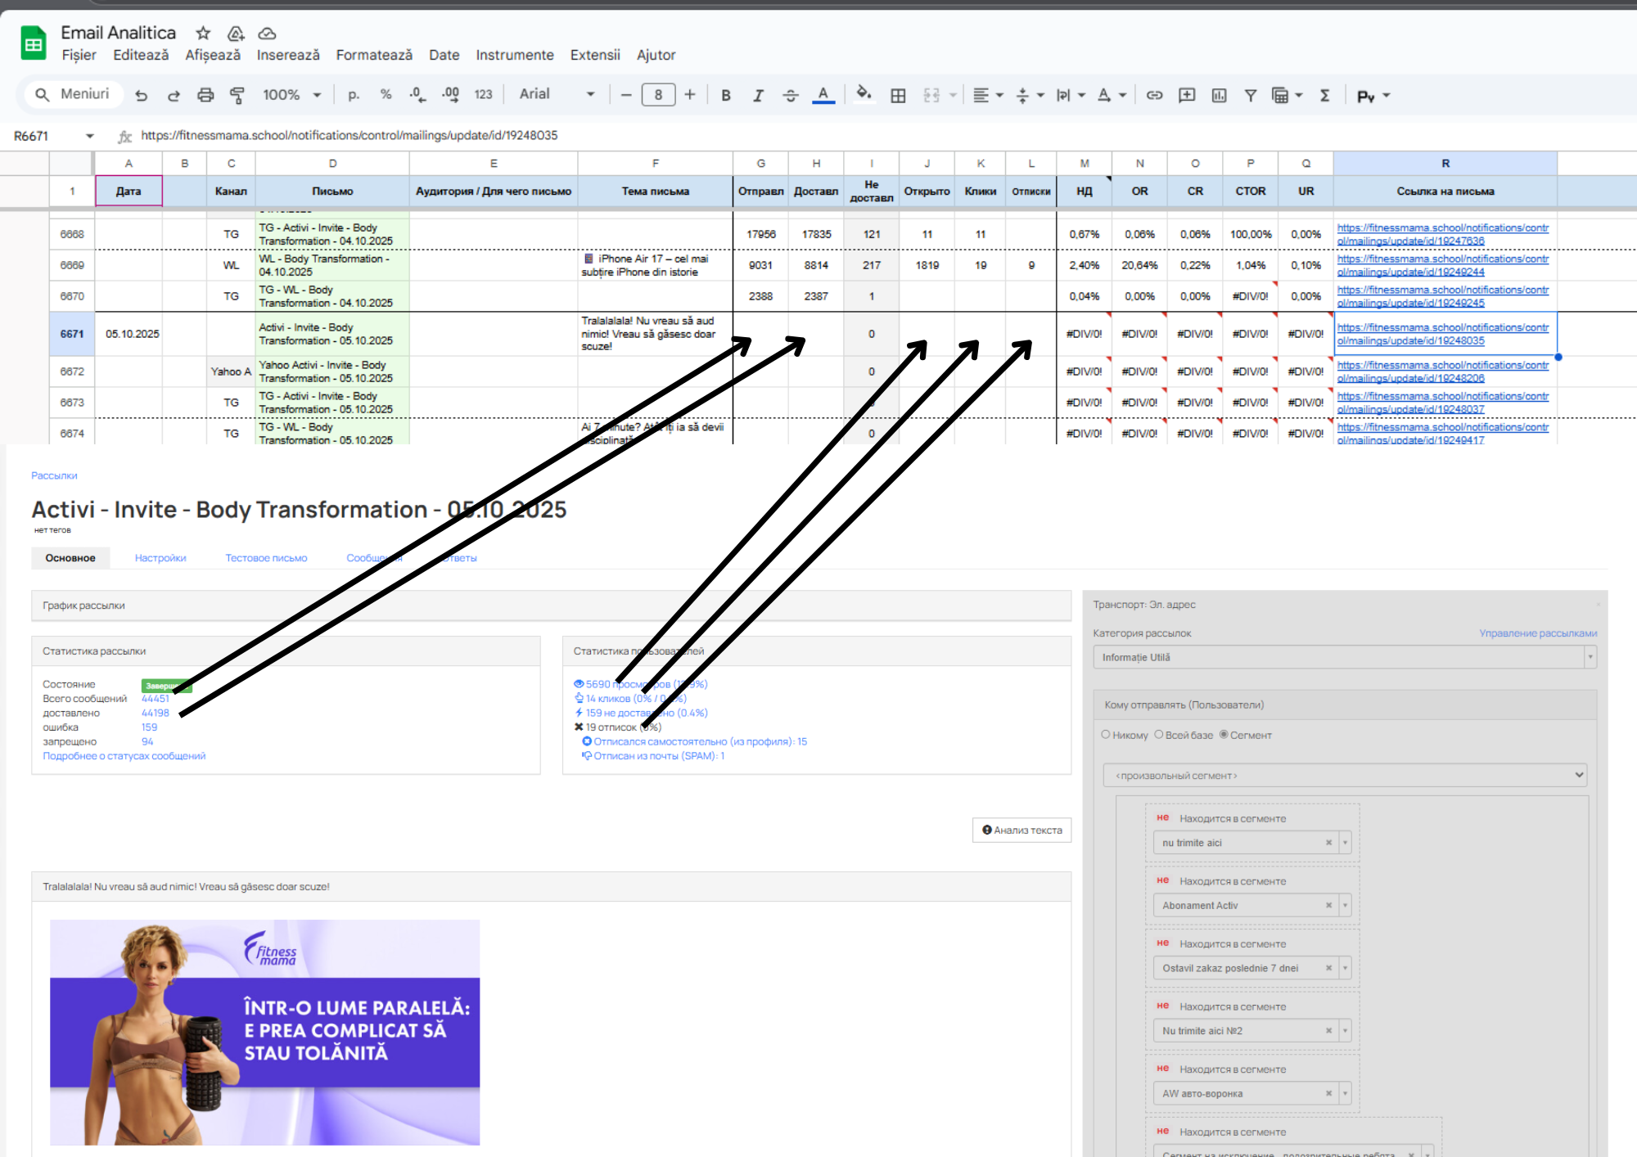
Task: Apply strikethrough formatting
Action: (790, 95)
